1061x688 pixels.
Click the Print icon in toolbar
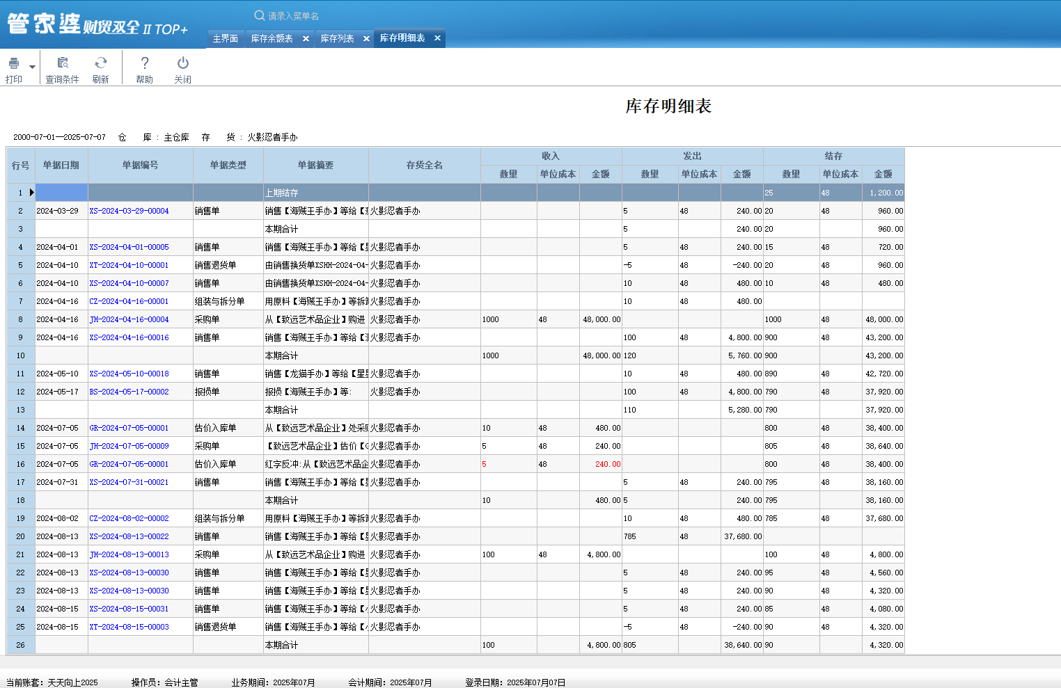(14, 63)
